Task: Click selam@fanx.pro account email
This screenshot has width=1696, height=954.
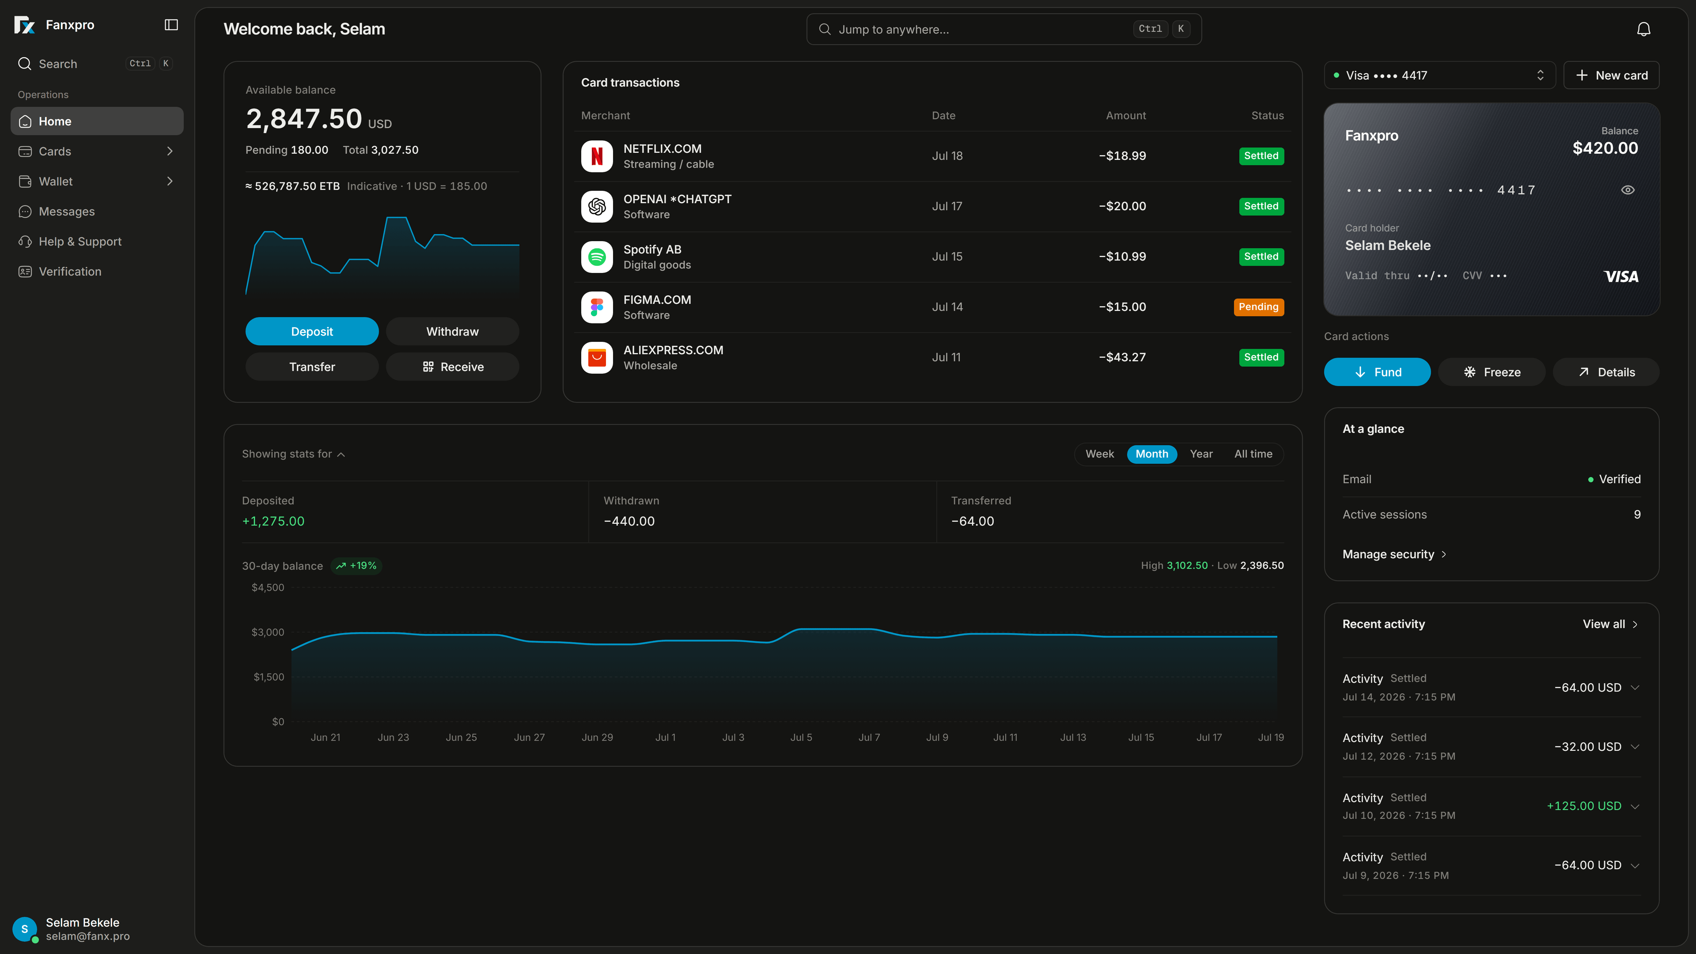Action: 87,936
